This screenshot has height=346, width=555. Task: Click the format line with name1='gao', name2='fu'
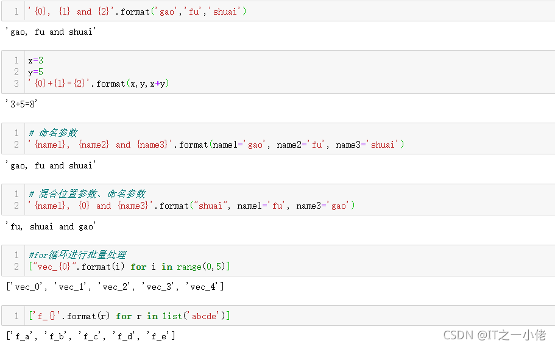(x=216, y=145)
